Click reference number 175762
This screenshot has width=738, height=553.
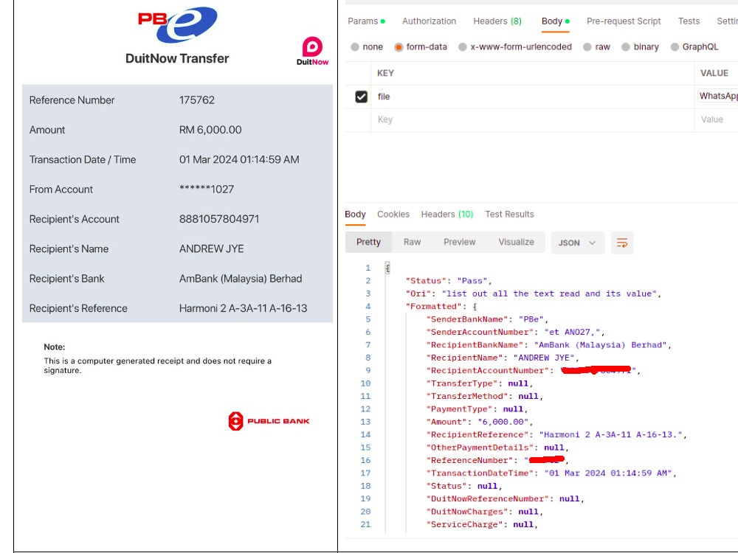(x=197, y=100)
